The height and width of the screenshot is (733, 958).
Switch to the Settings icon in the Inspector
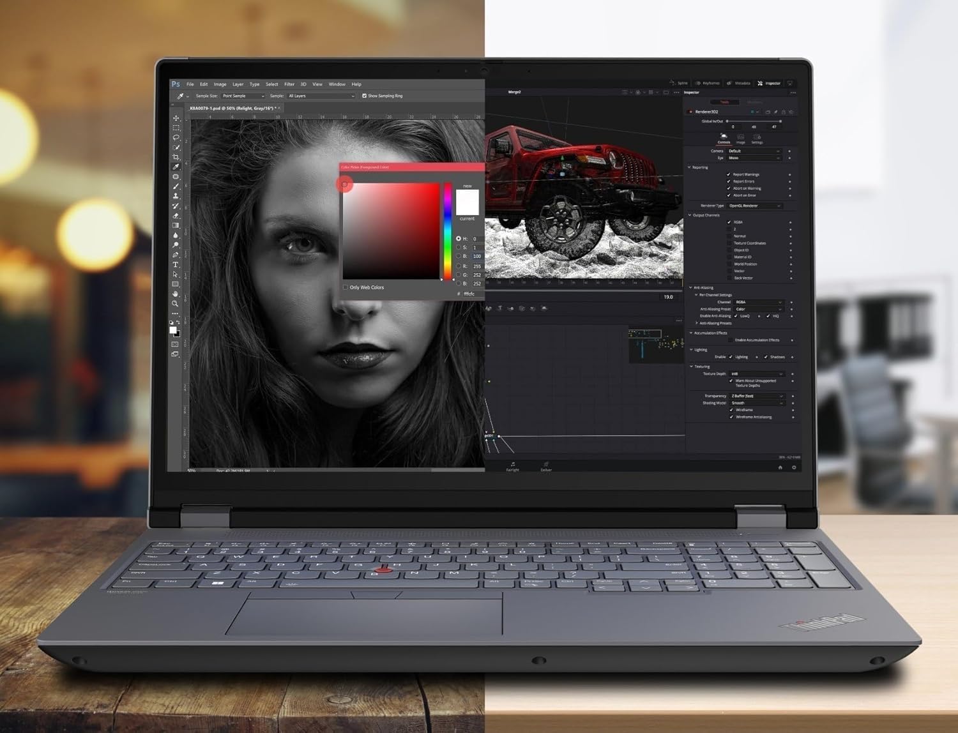(x=757, y=139)
